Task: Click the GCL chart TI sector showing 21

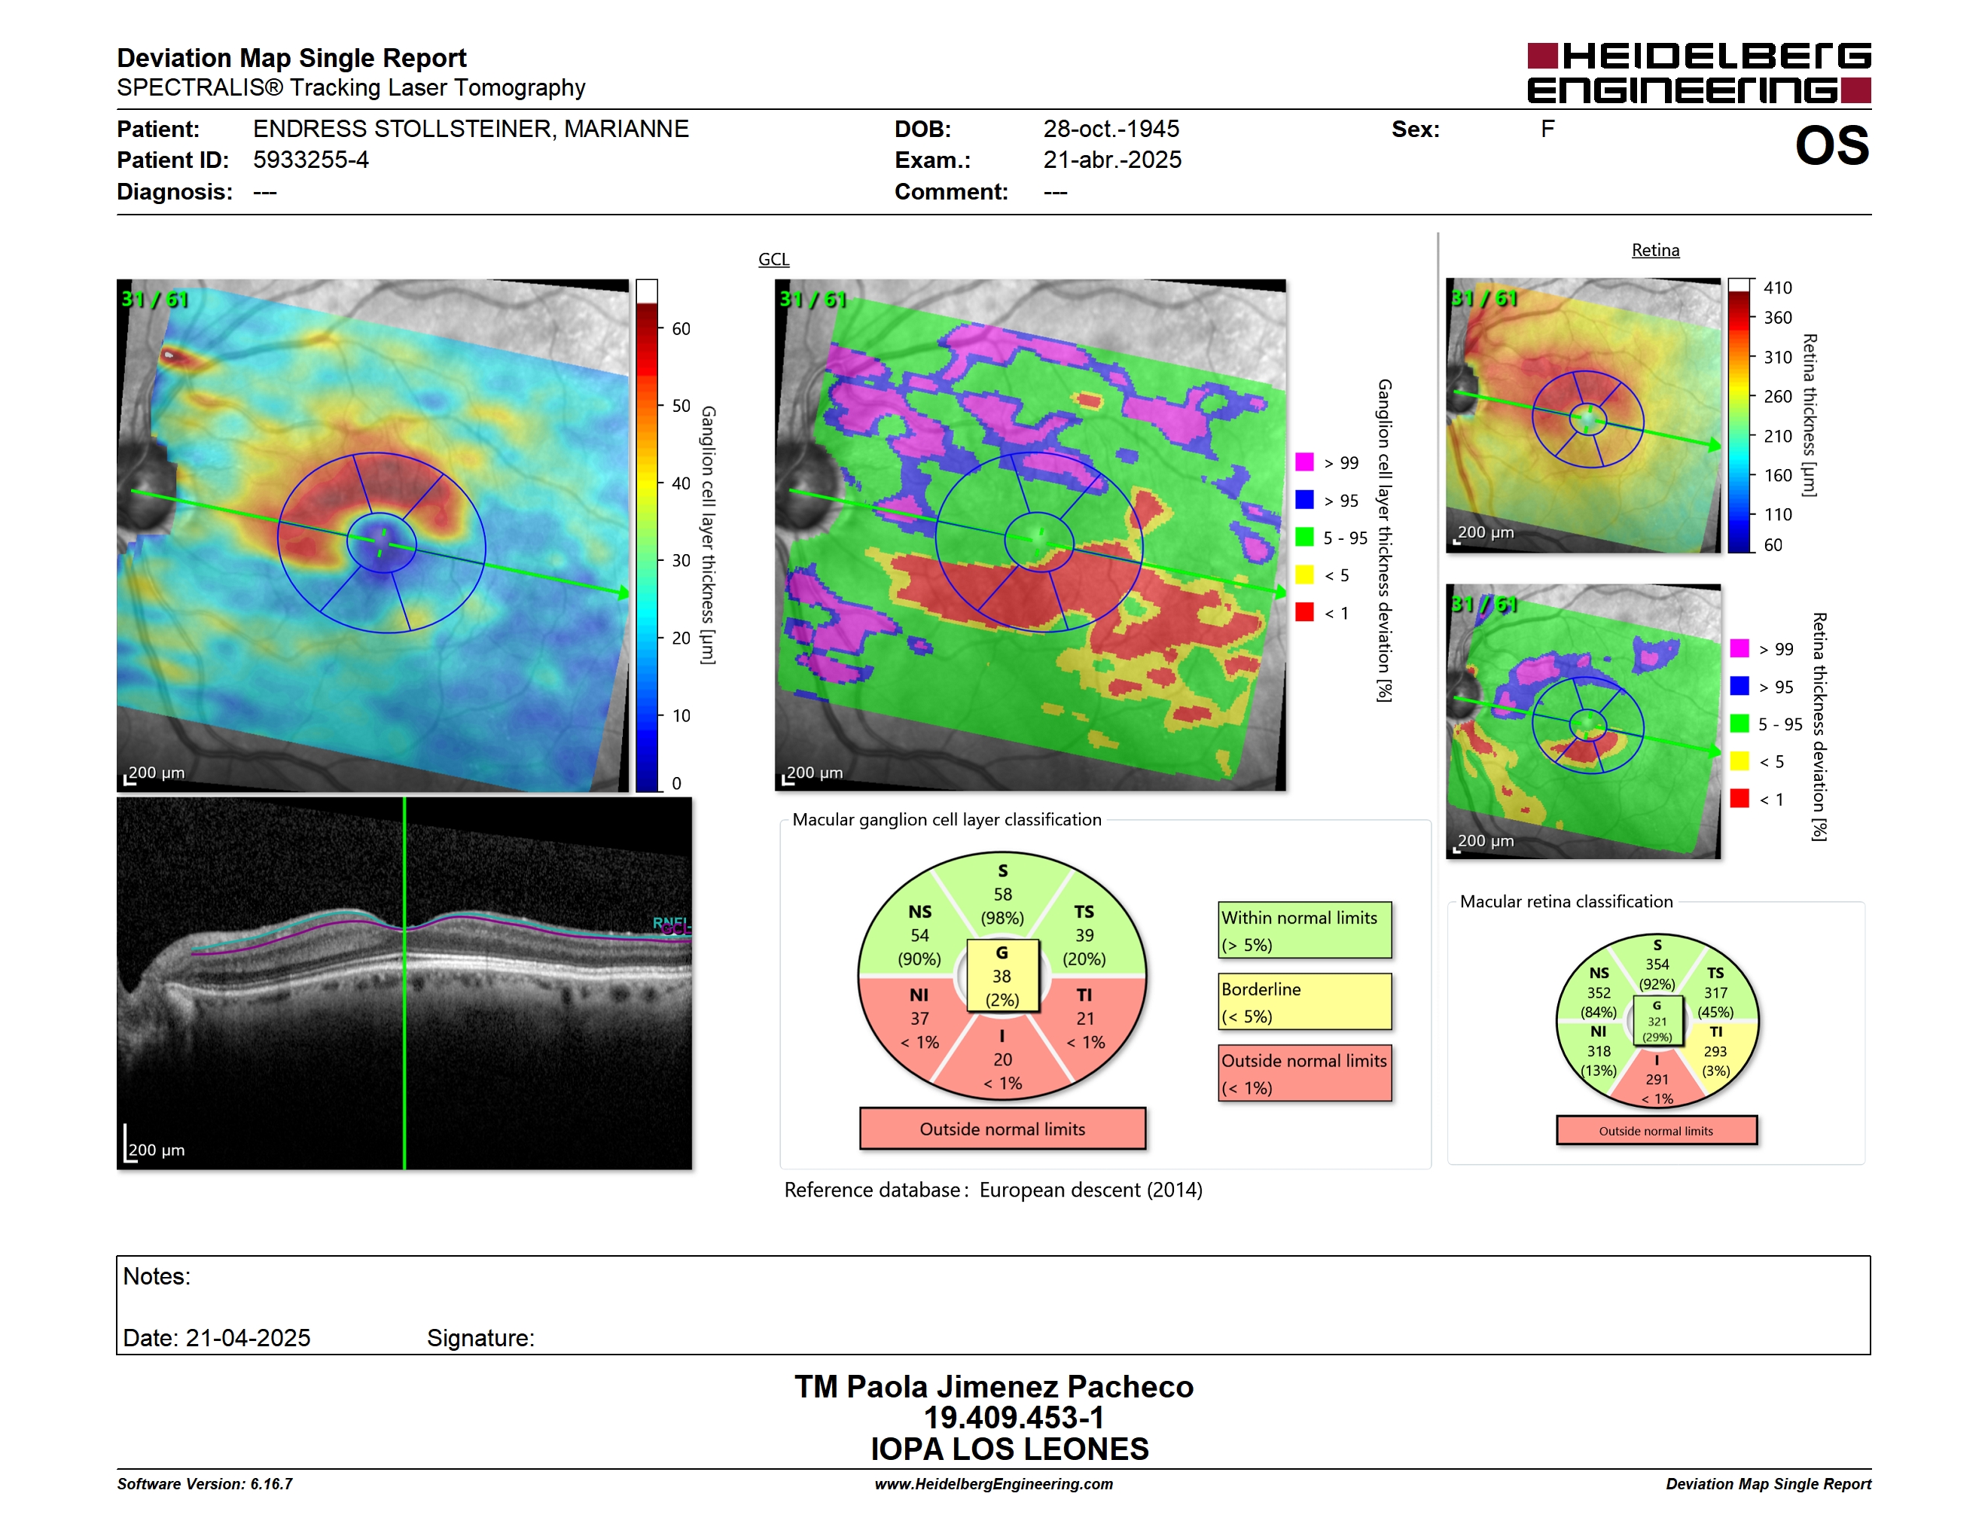Action: point(1084,1019)
